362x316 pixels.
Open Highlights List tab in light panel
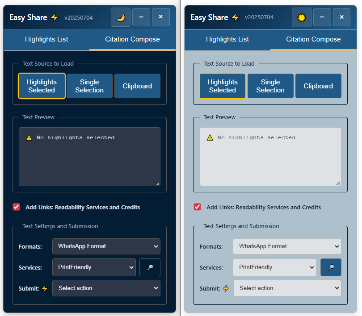pos(227,39)
